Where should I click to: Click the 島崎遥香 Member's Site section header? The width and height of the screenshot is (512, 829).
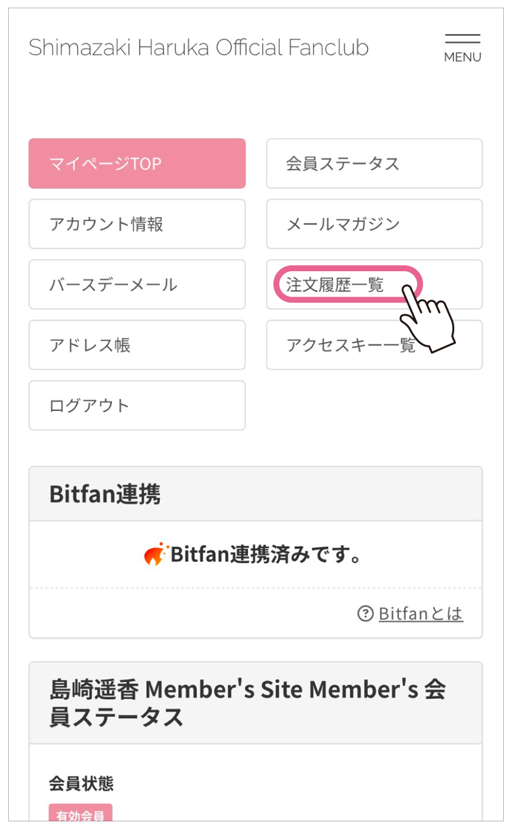click(247, 703)
